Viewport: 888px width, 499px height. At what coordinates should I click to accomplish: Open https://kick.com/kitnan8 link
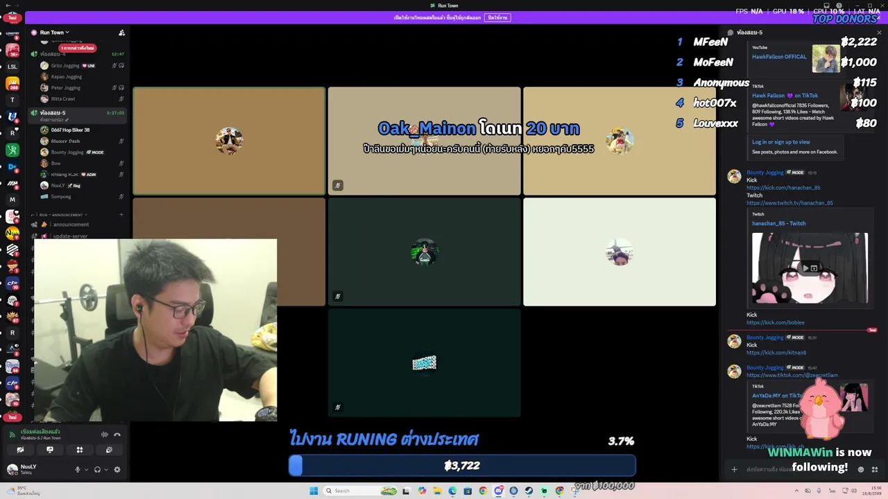click(776, 353)
